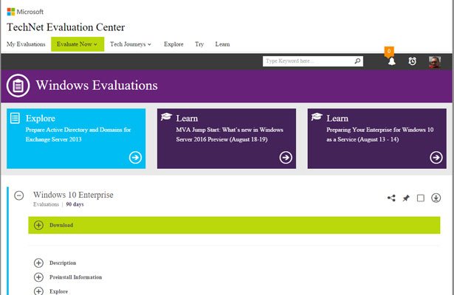Click the search magnifier icon
This screenshot has height=295, width=454.
[x=358, y=61]
